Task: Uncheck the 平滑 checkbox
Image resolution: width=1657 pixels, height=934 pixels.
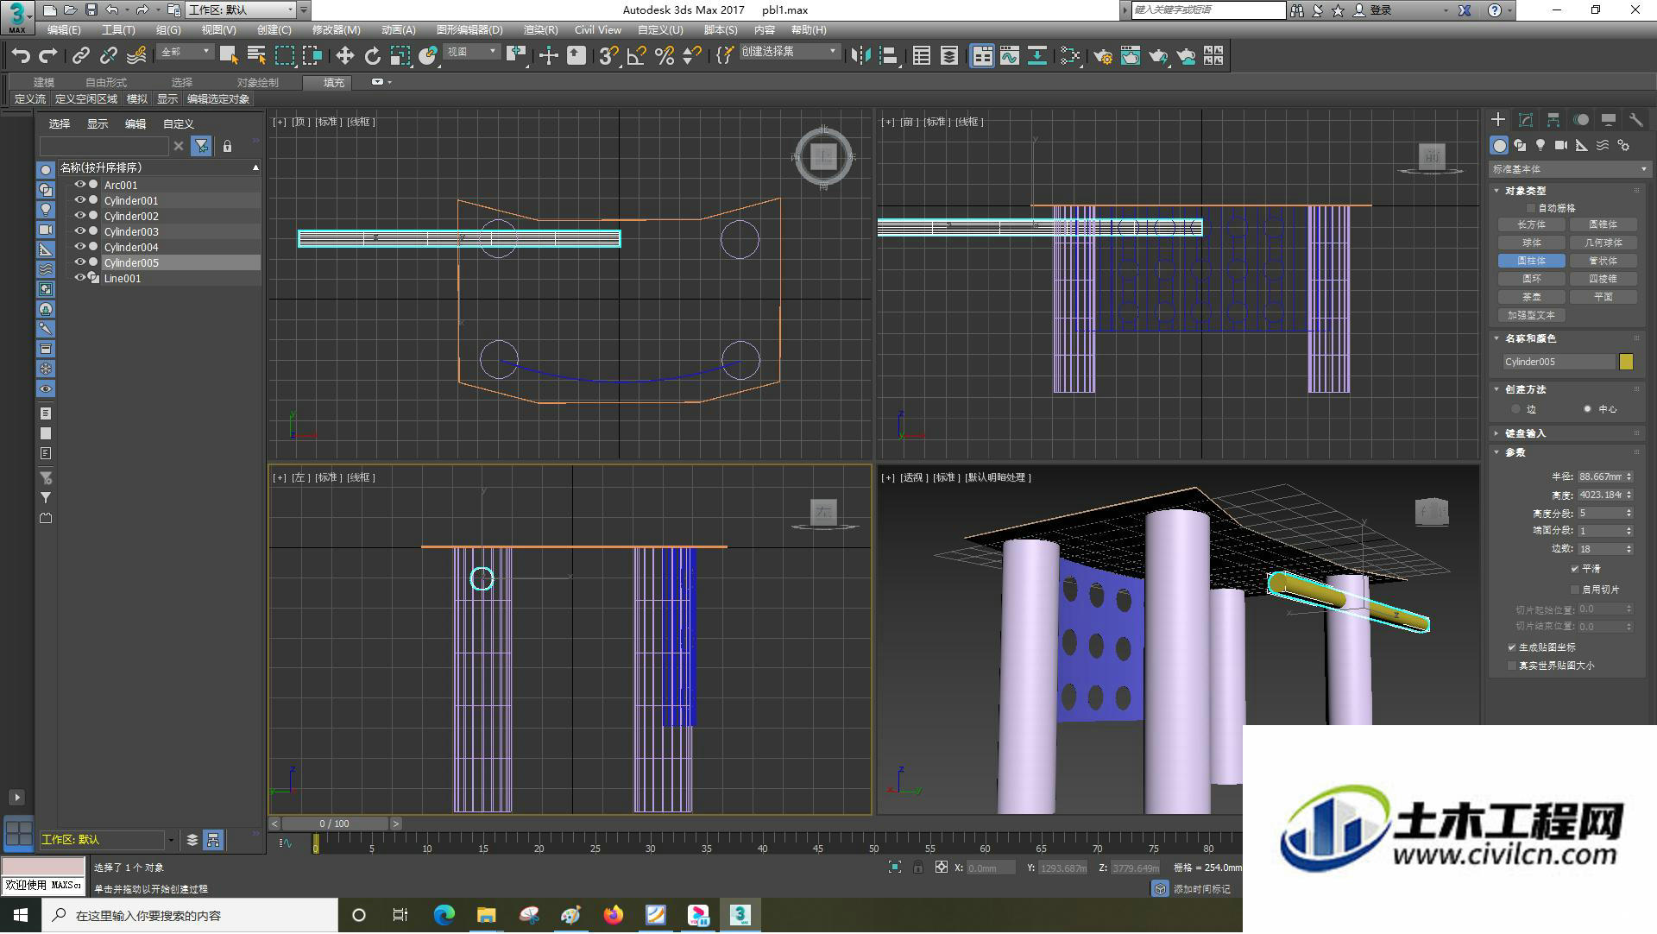Action: pyautogui.click(x=1575, y=569)
